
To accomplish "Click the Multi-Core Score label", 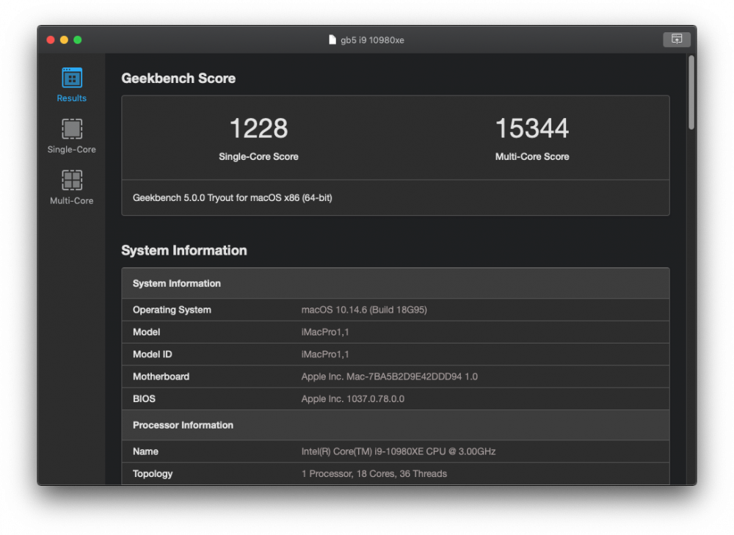I will click(532, 157).
